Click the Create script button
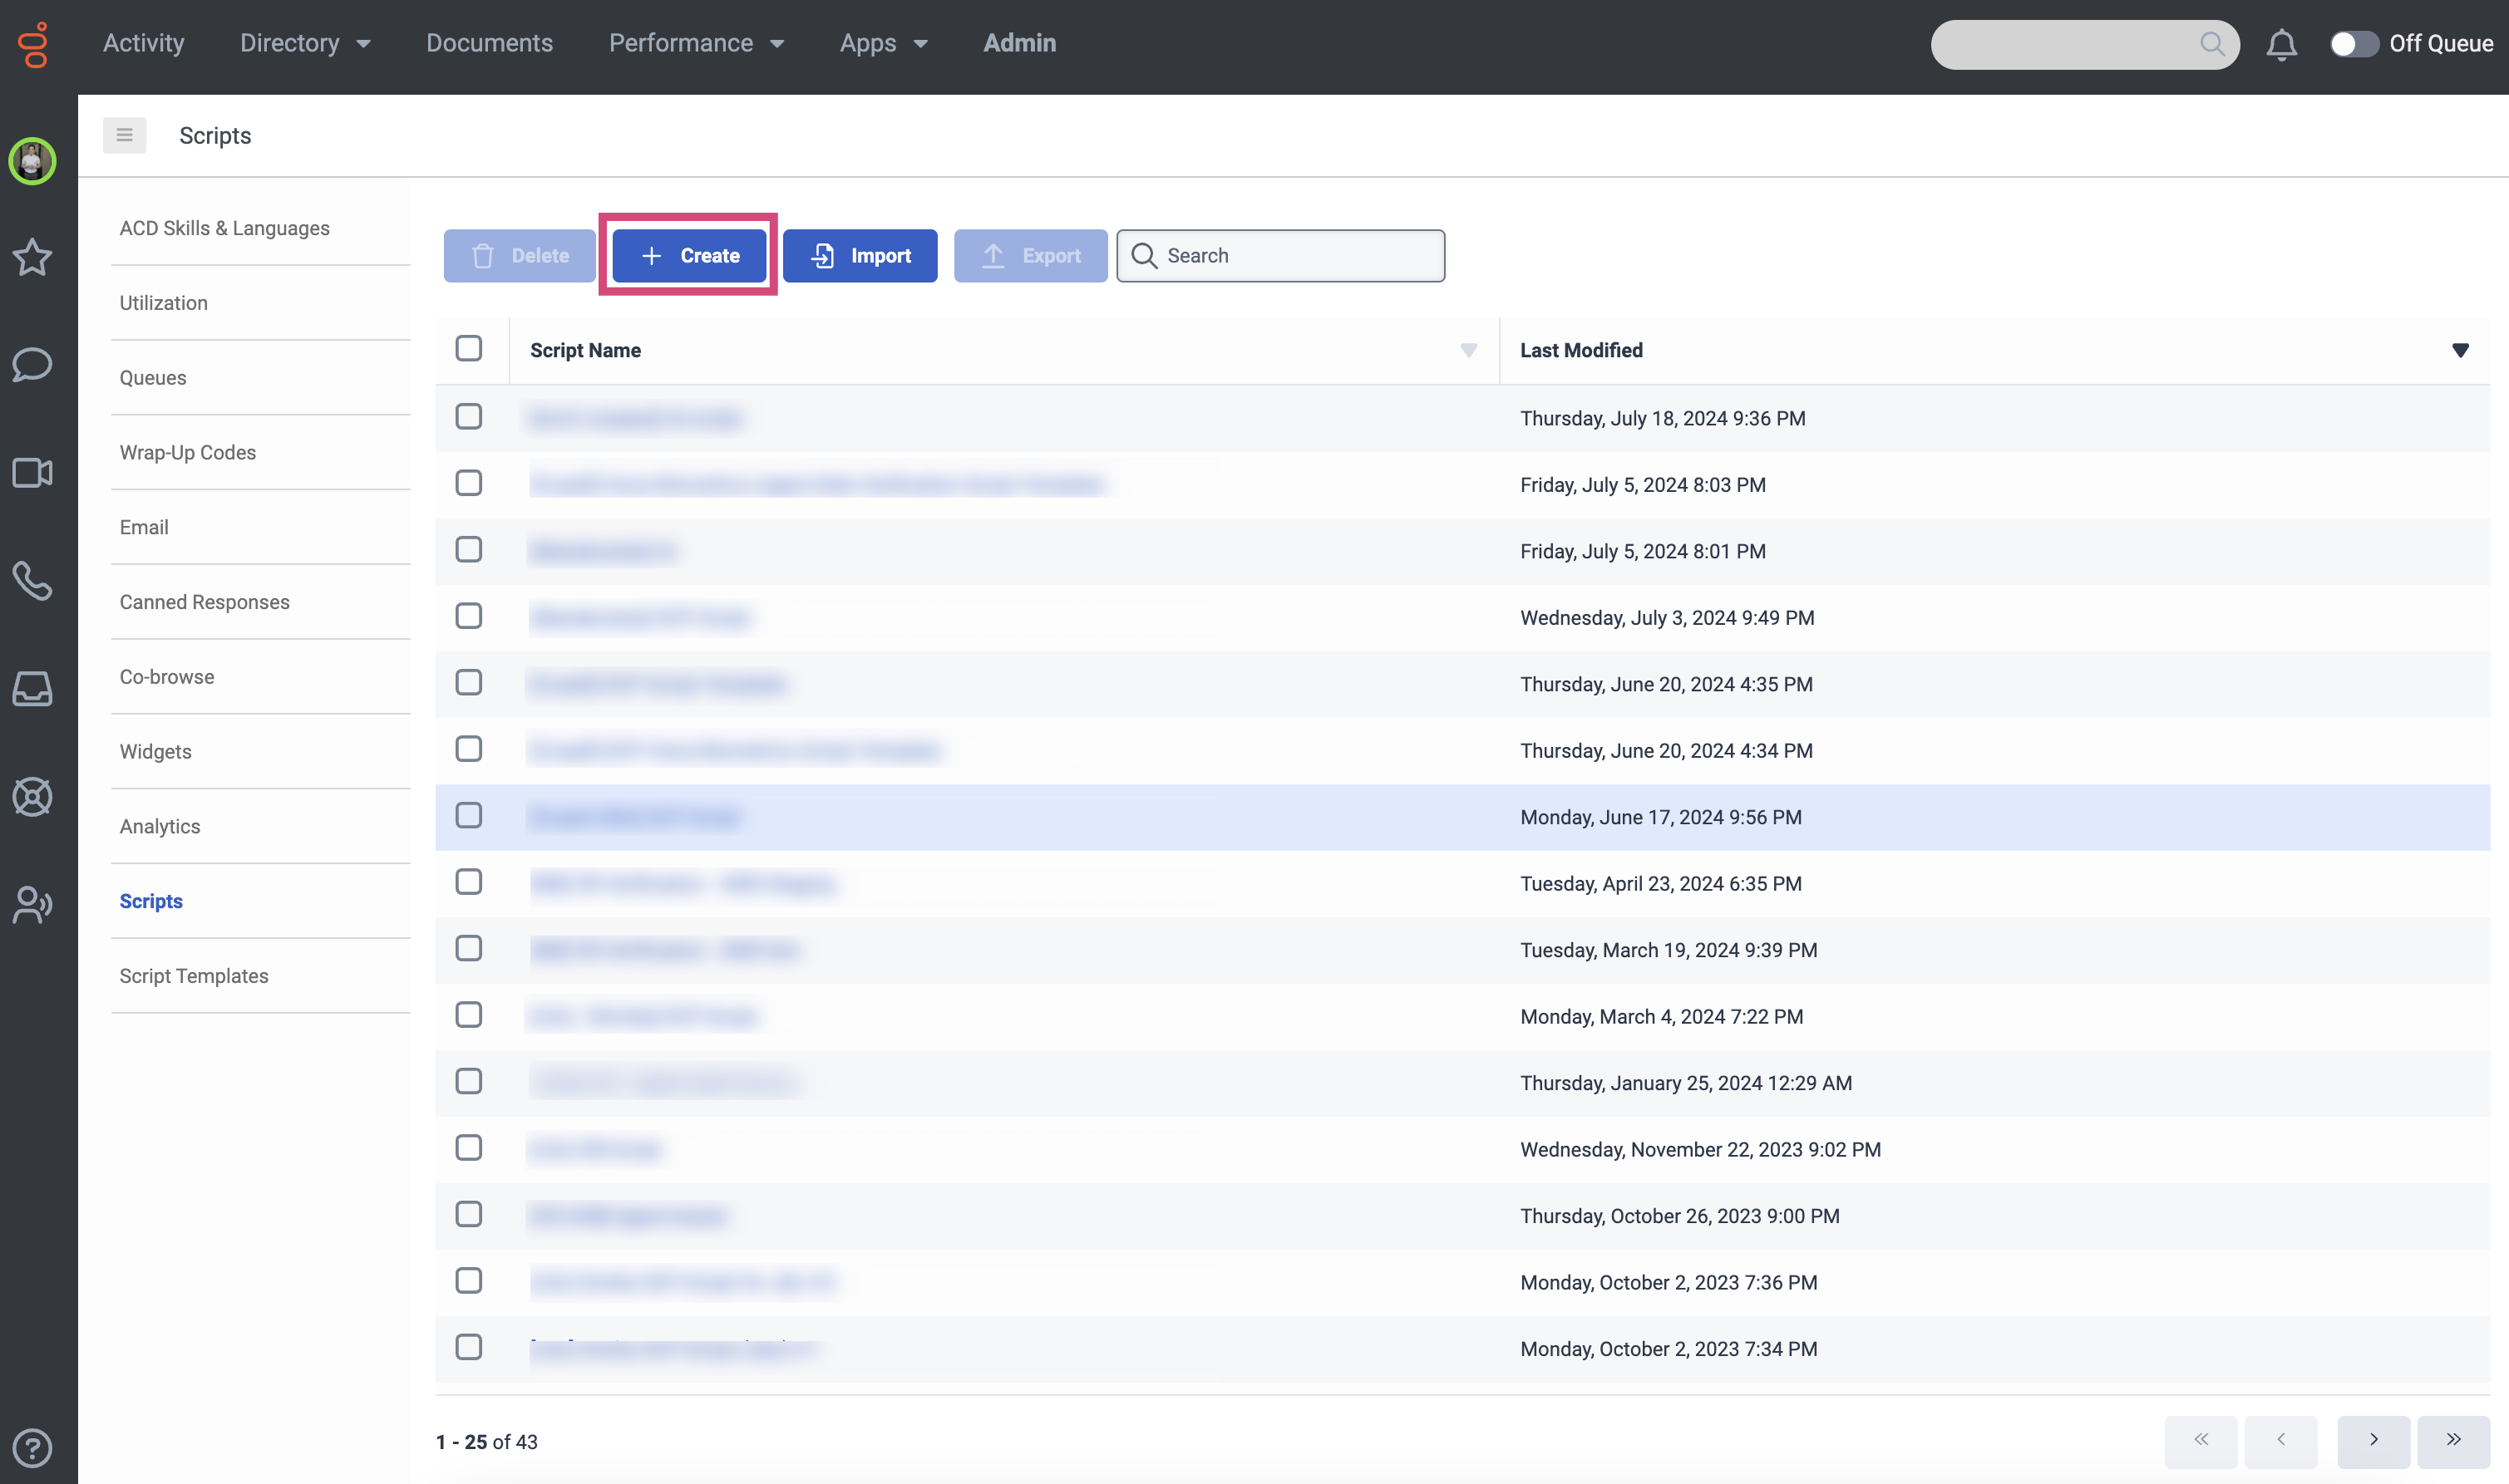 pyautogui.click(x=689, y=256)
